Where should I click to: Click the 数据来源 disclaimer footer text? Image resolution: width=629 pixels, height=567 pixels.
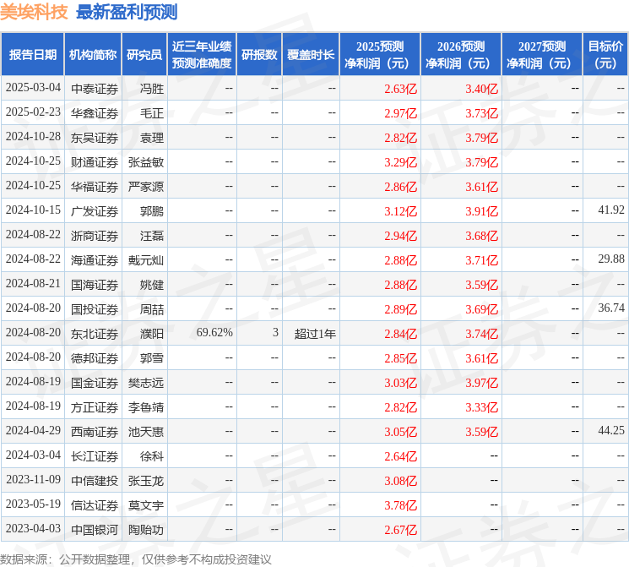coord(136,559)
